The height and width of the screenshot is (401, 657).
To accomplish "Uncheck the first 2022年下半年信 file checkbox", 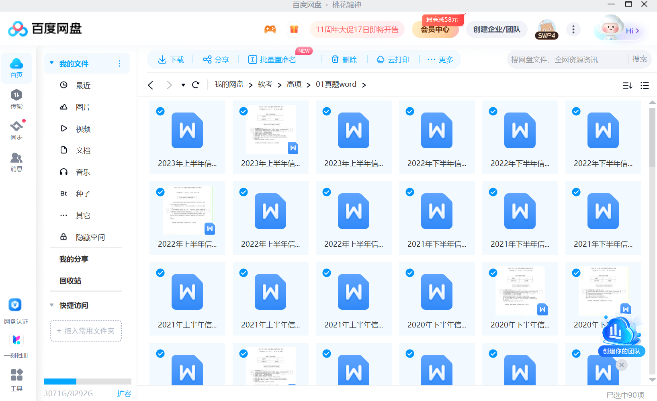I will [x=410, y=111].
